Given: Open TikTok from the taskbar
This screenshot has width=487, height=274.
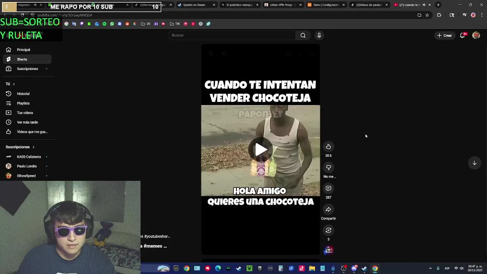Looking at the screenshot, I should point(302,268).
